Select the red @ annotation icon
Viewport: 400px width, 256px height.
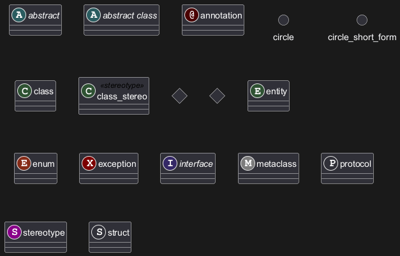point(192,15)
